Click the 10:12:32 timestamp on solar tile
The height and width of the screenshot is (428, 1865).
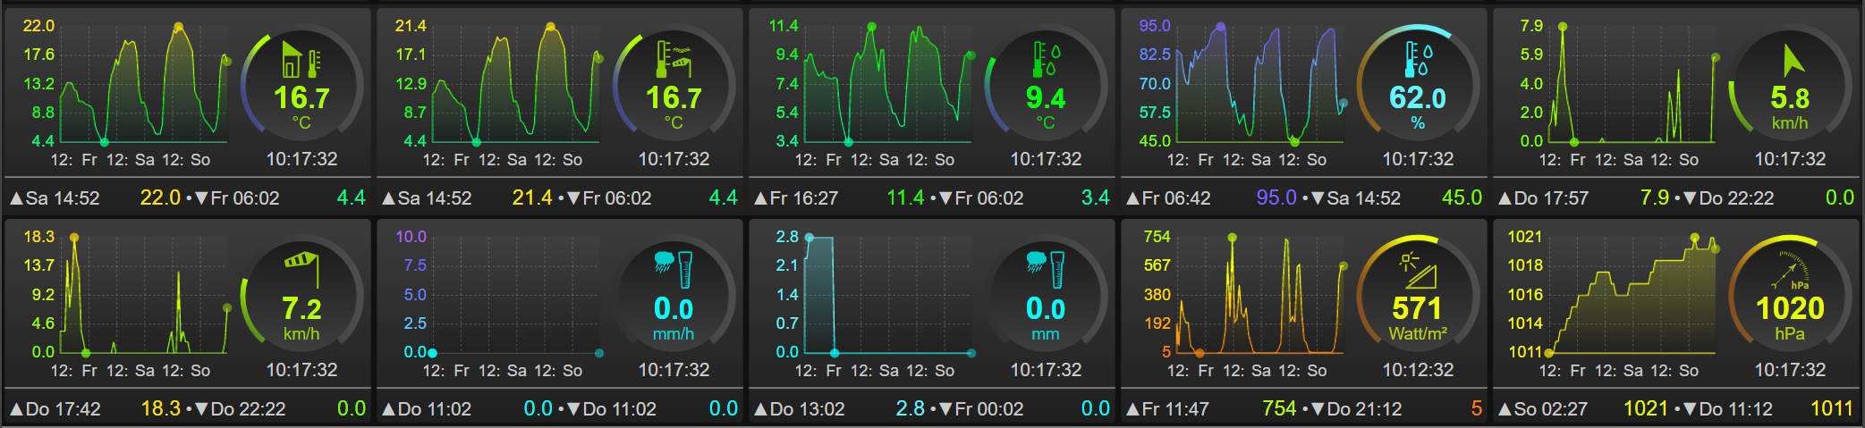1418,370
